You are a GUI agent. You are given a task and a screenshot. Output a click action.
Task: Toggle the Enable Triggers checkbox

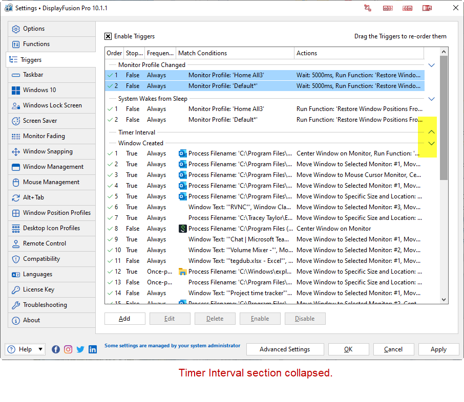point(108,36)
